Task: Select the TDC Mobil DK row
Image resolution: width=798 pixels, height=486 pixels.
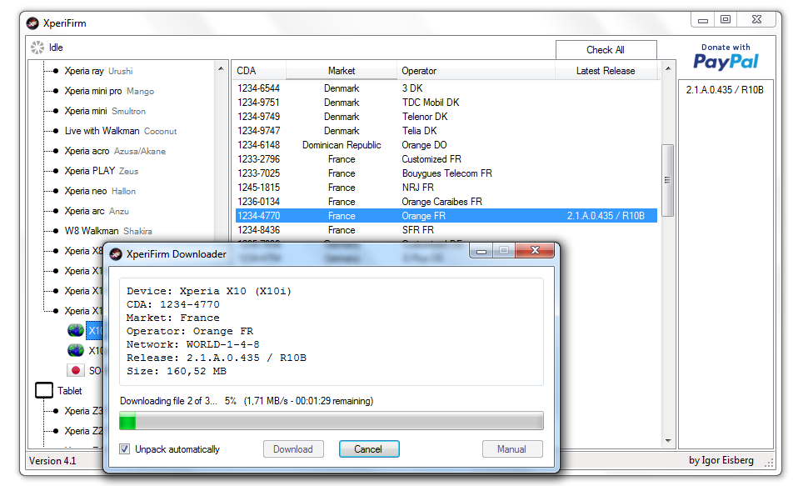Action: click(446, 103)
